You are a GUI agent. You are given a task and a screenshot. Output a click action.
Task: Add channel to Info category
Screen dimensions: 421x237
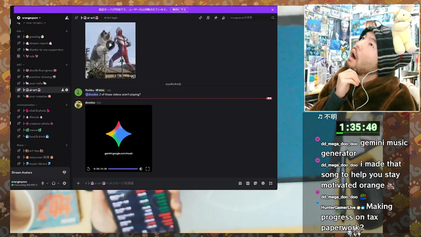67,31
